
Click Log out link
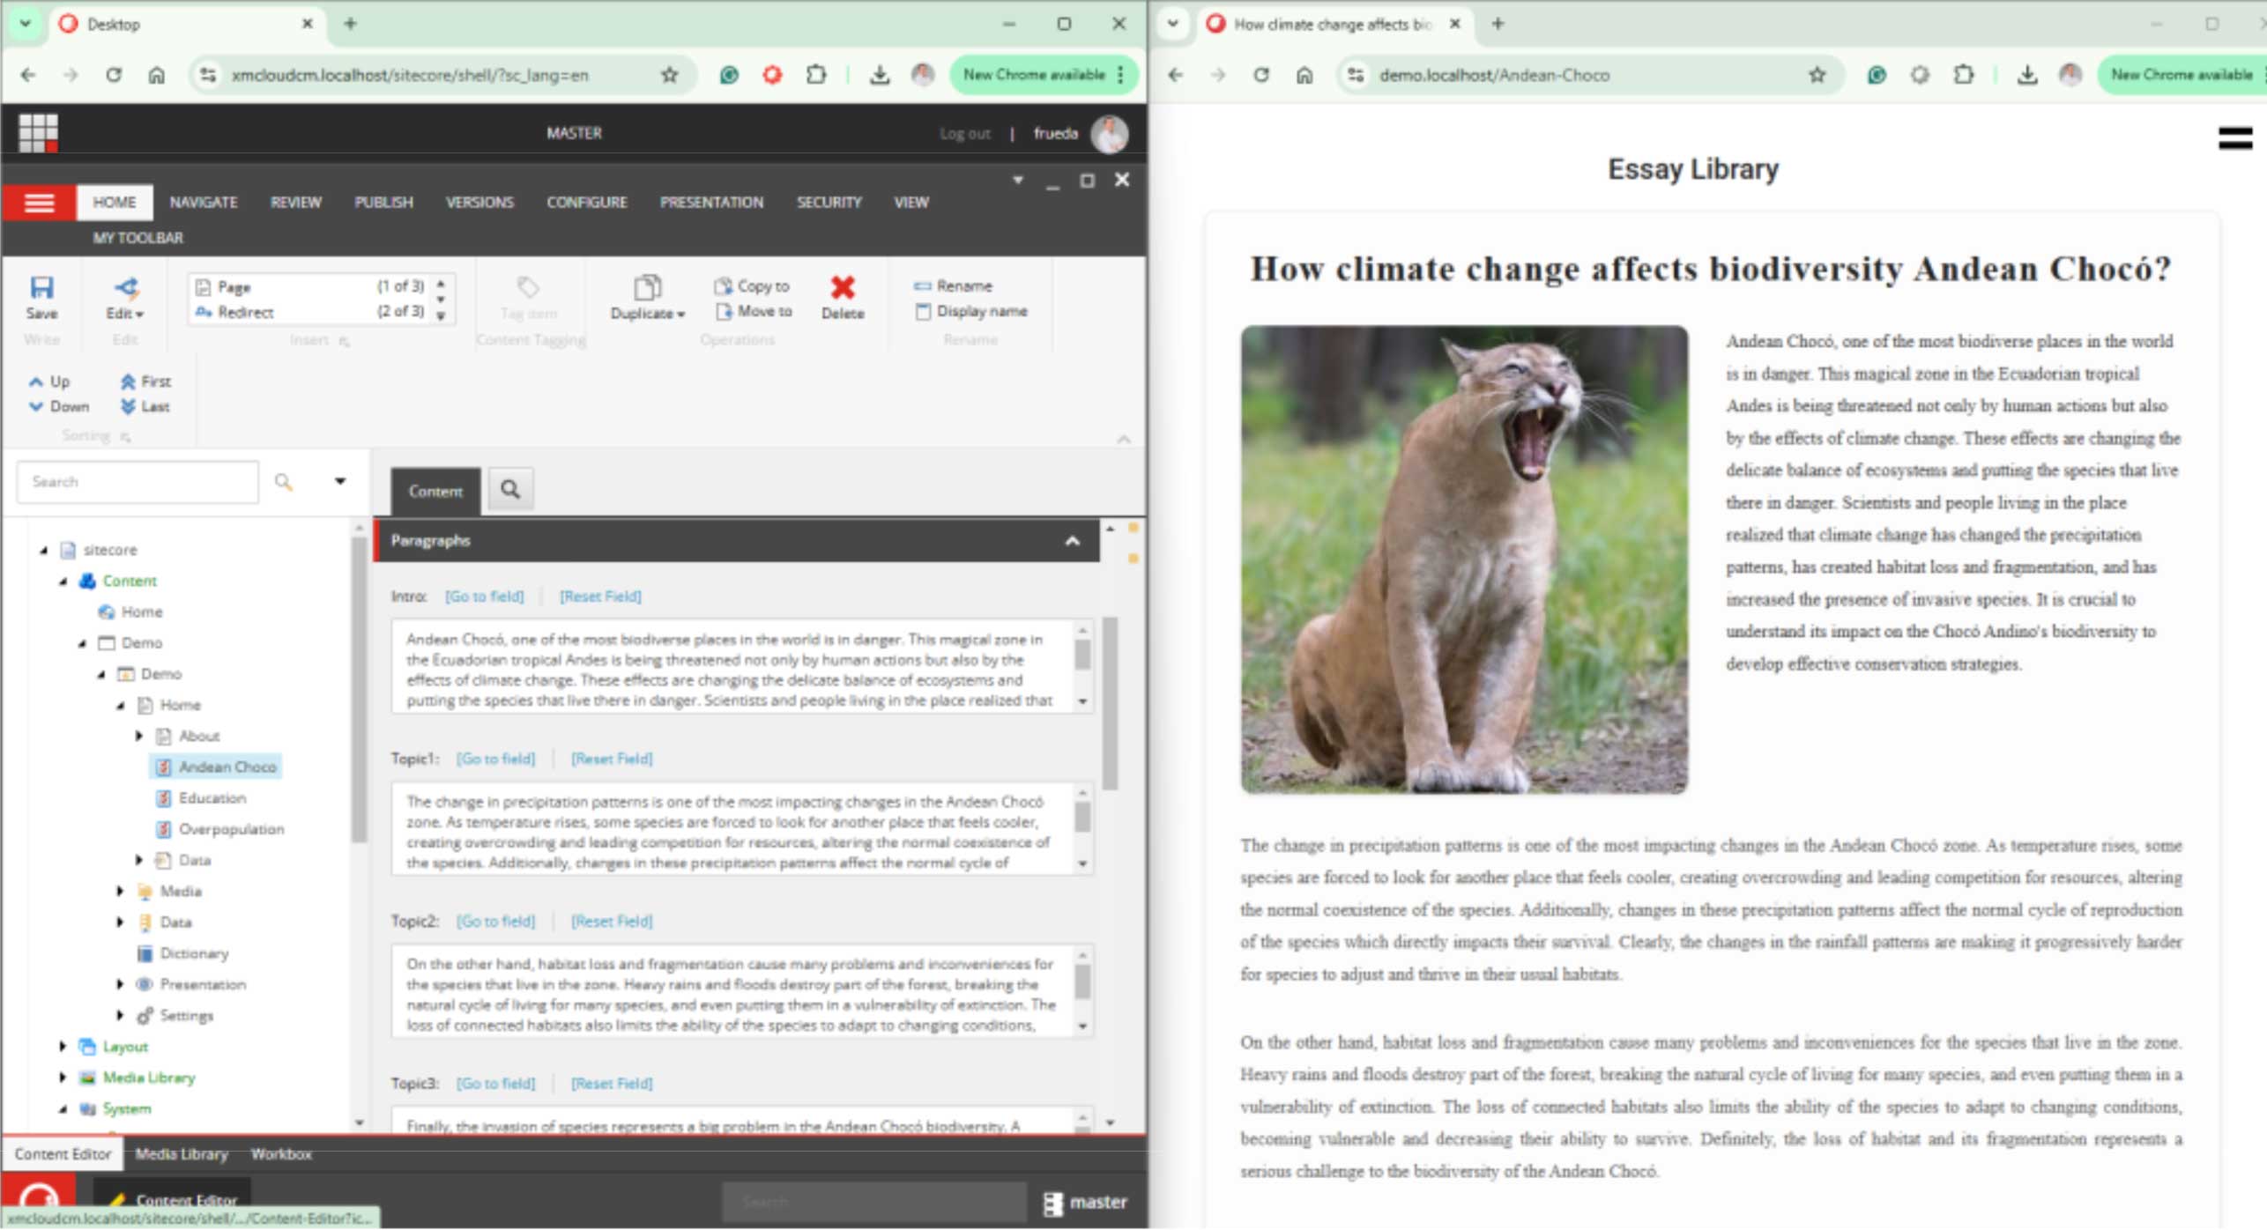[964, 134]
